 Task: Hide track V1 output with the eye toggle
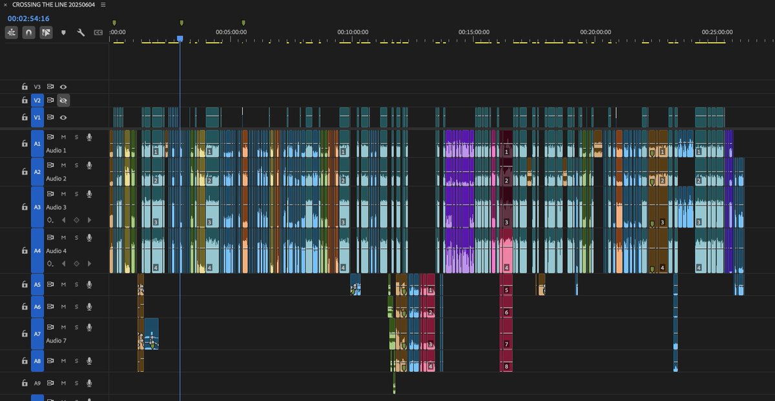pos(63,117)
